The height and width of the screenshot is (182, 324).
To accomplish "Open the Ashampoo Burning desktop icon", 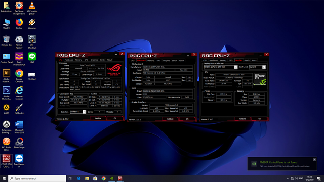I will tap(6, 127).
